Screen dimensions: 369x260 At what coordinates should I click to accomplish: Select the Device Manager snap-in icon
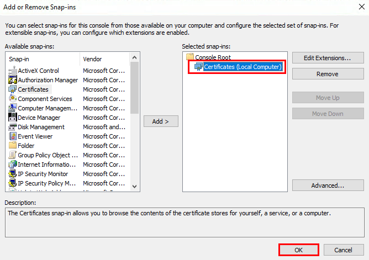coord(13,118)
